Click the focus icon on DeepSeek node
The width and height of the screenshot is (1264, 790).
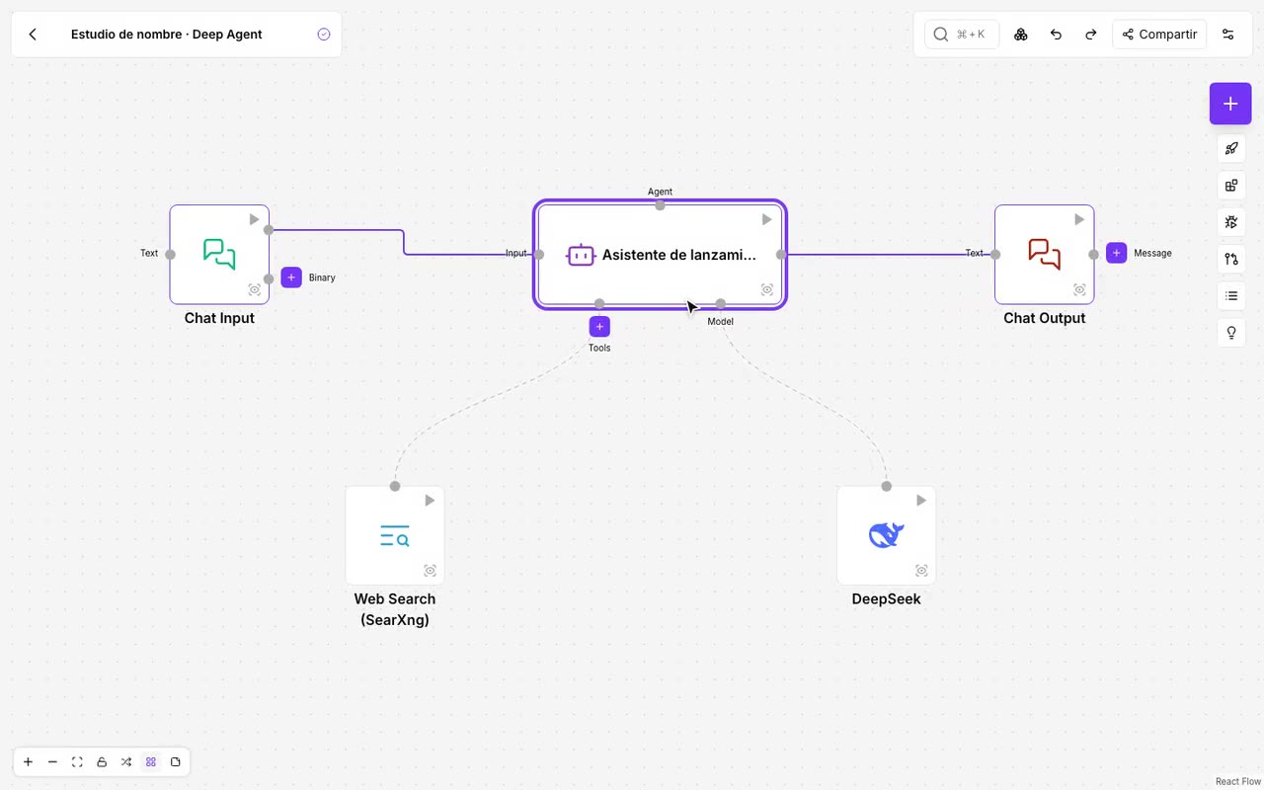[x=921, y=571]
